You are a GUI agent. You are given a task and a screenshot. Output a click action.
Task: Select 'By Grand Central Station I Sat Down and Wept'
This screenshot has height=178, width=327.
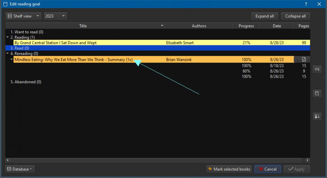click(56, 43)
